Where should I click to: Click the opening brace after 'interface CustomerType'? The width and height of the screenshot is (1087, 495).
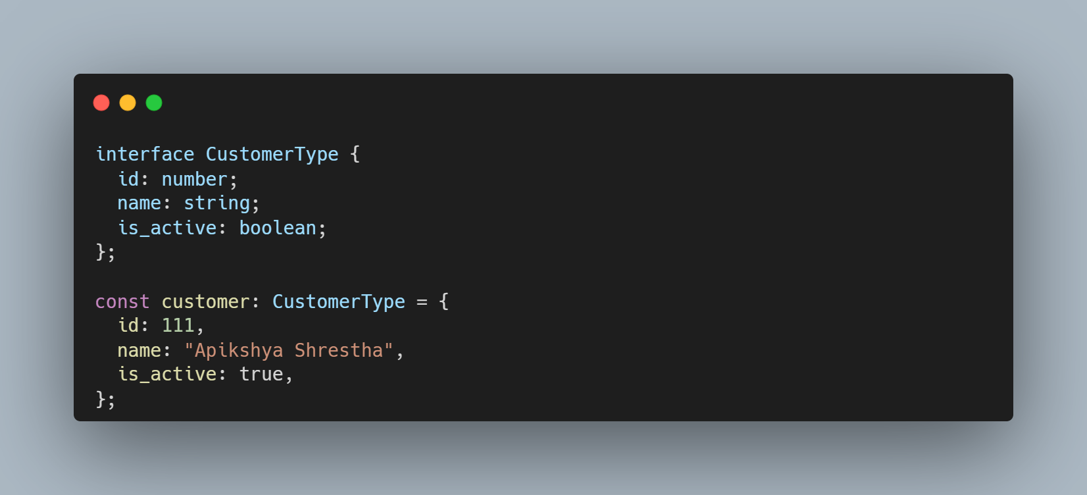(355, 154)
